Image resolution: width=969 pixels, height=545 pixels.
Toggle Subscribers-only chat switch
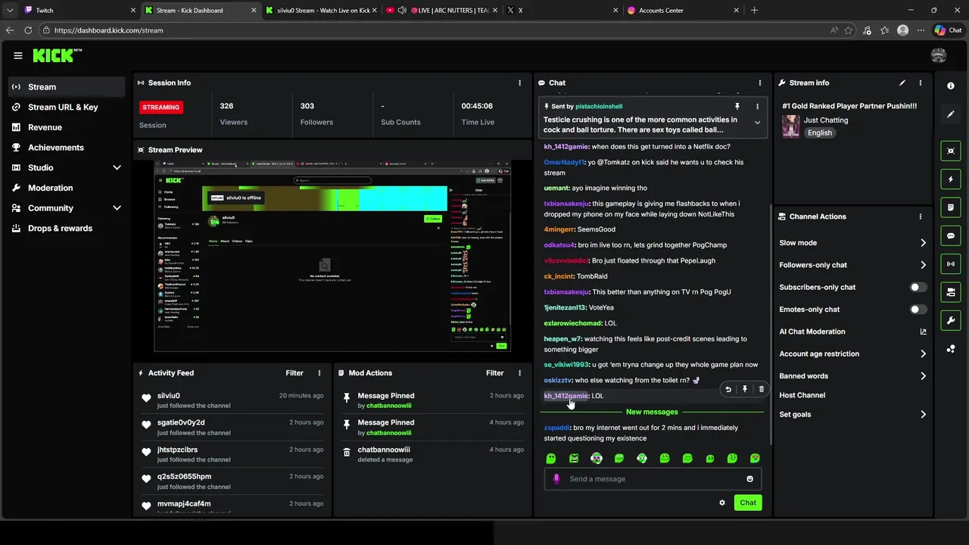click(x=918, y=288)
